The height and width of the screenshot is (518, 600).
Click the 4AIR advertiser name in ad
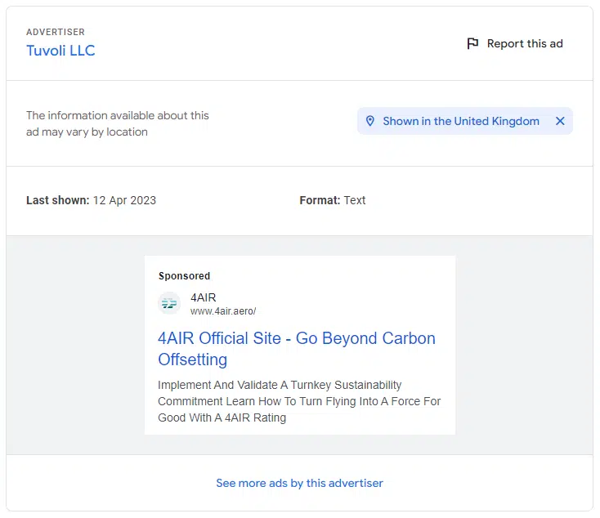pos(204,297)
